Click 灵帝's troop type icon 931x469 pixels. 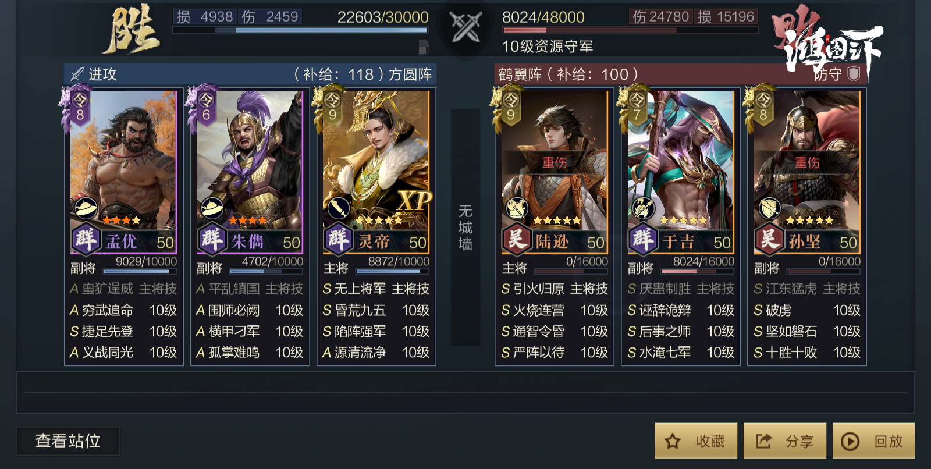coord(339,208)
